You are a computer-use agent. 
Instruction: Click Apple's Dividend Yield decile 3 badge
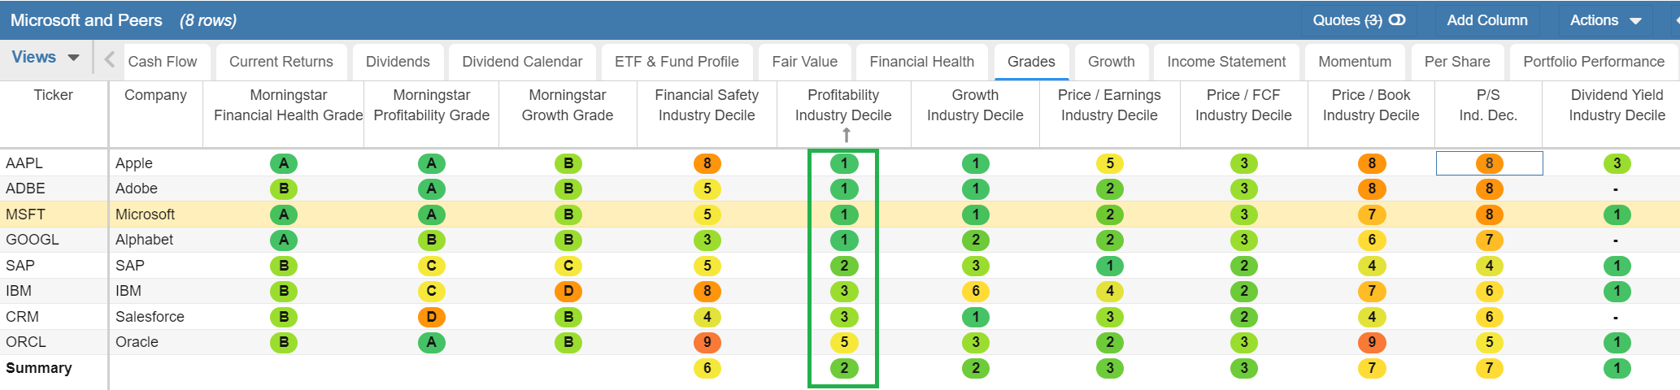pyautogui.click(x=1617, y=163)
